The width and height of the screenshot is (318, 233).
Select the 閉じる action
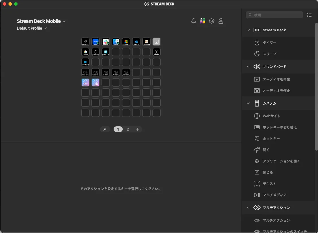click(278, 172)
